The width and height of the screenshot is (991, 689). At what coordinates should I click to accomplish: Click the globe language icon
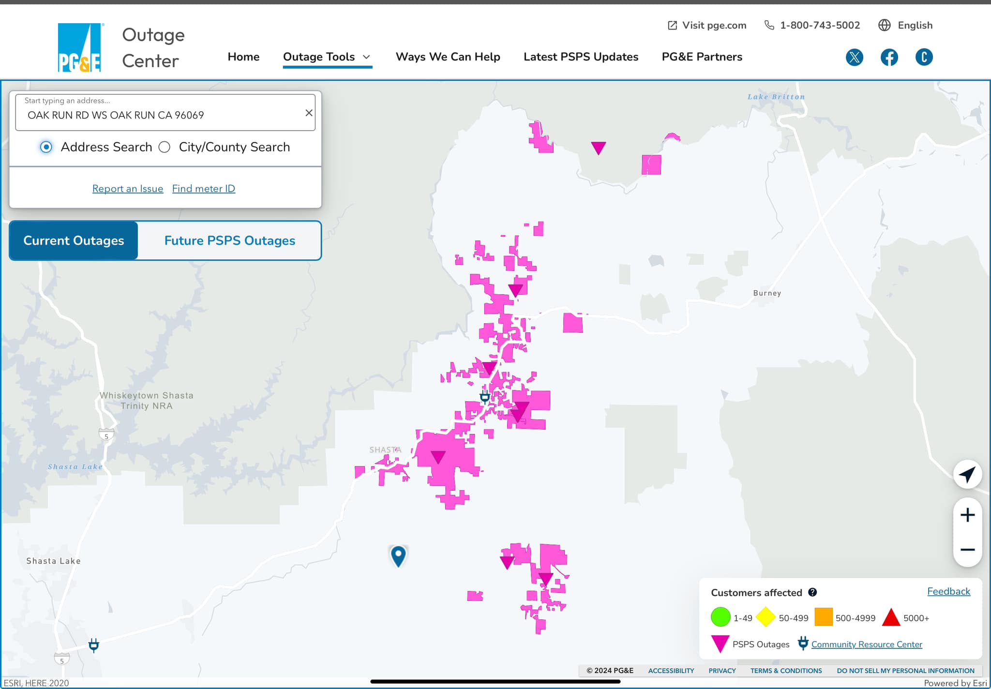coord(884,25)
